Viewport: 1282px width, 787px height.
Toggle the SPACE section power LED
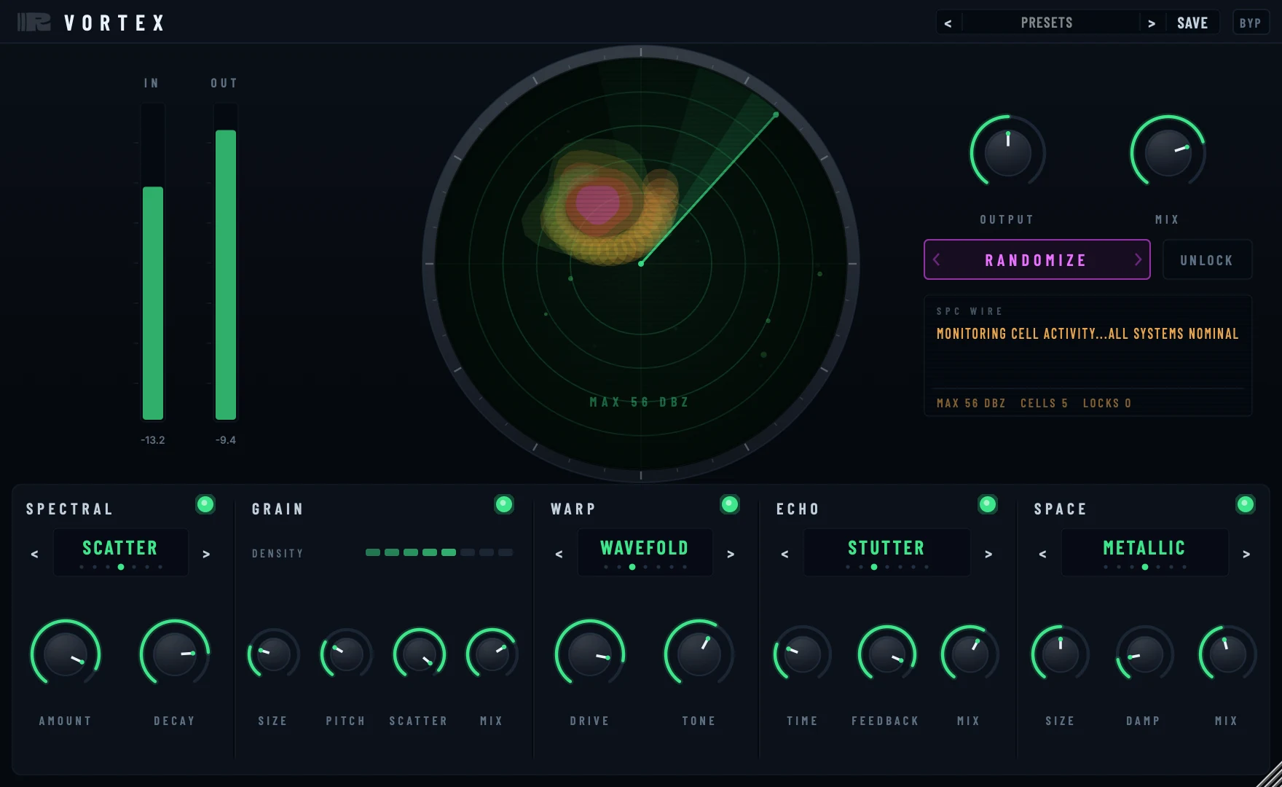point(1246,504)
